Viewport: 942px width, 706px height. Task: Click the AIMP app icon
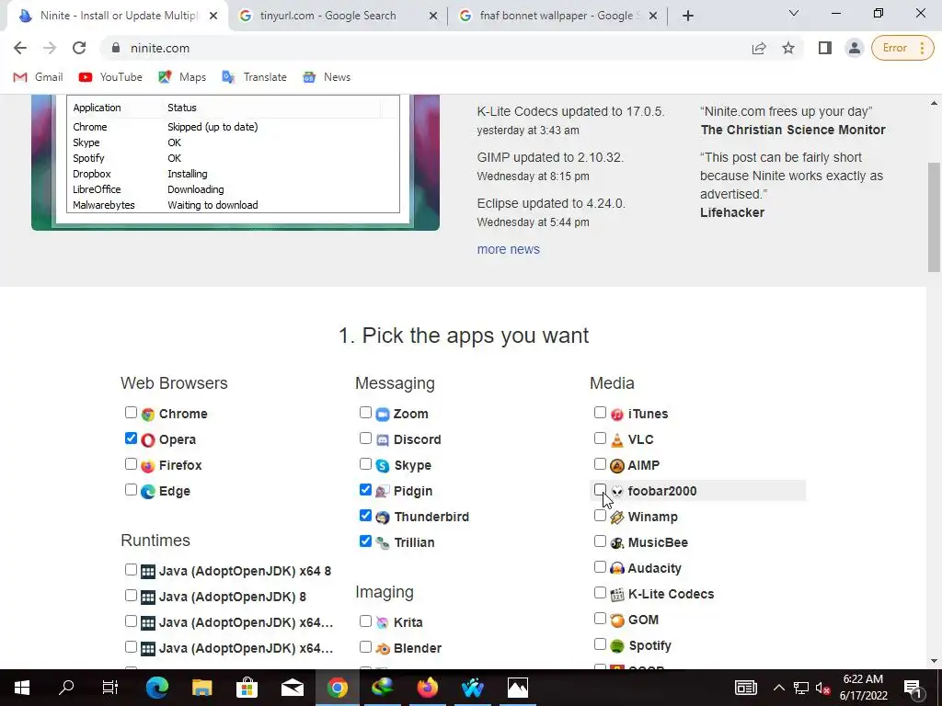point(617,466)
